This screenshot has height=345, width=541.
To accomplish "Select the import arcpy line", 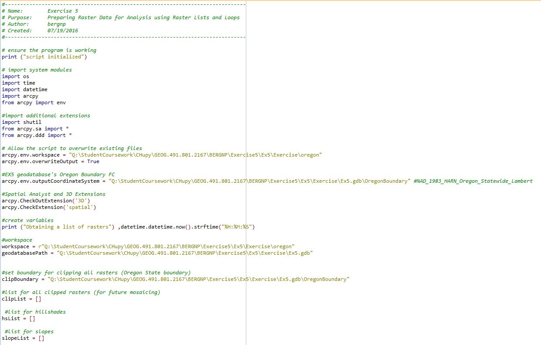I will [20, 96].
